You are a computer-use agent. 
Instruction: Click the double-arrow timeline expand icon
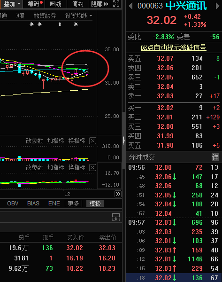(x=118, y=194)
